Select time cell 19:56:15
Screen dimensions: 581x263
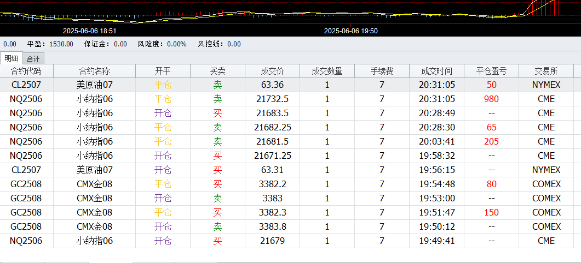point(437,170)
